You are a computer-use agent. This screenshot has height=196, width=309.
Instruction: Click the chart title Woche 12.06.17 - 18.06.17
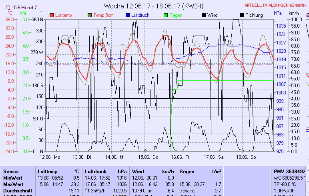[x=154, y=6]
